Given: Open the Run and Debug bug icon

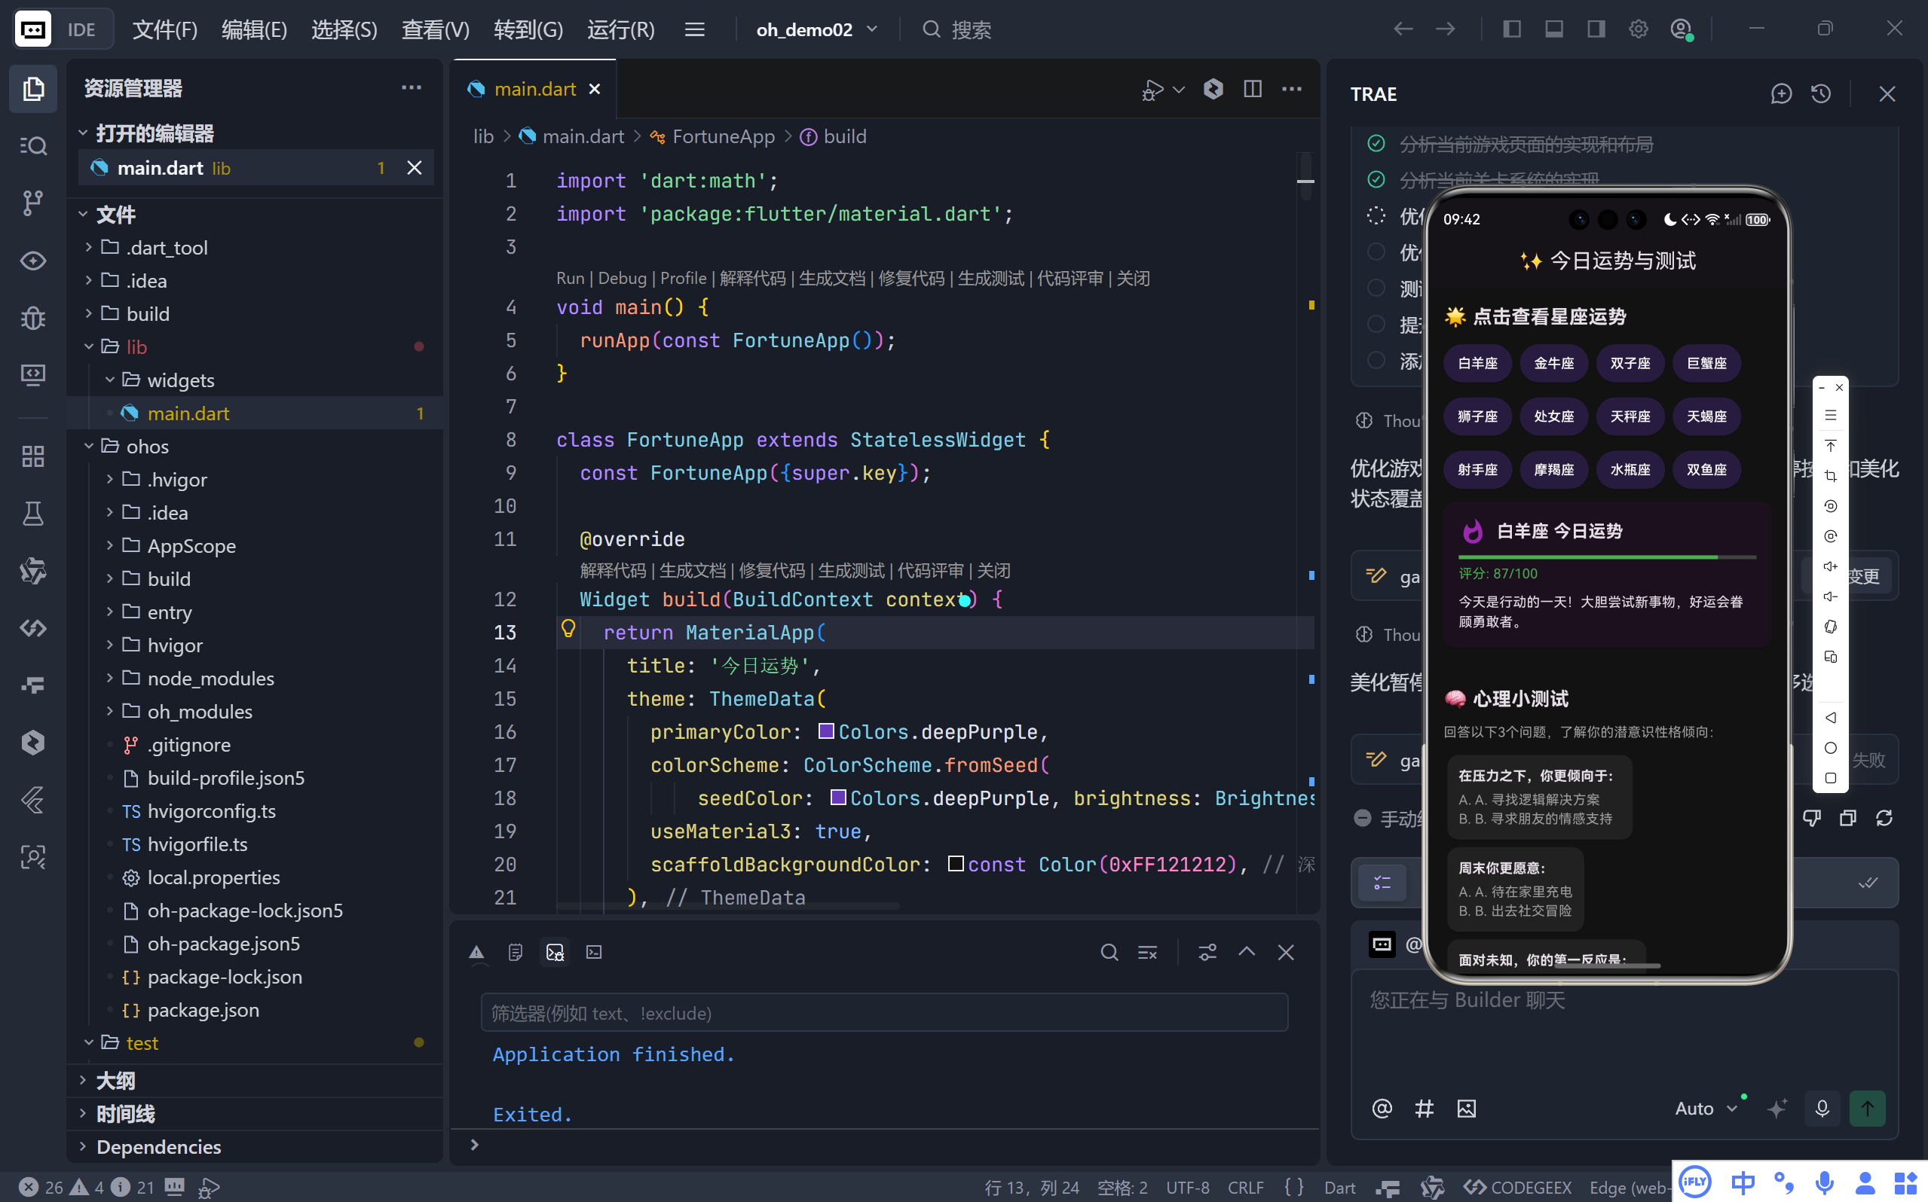Looking at the screenshot, I should coord(32,318).
